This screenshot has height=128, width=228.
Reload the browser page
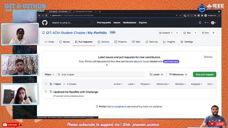[x=46, y=15]
